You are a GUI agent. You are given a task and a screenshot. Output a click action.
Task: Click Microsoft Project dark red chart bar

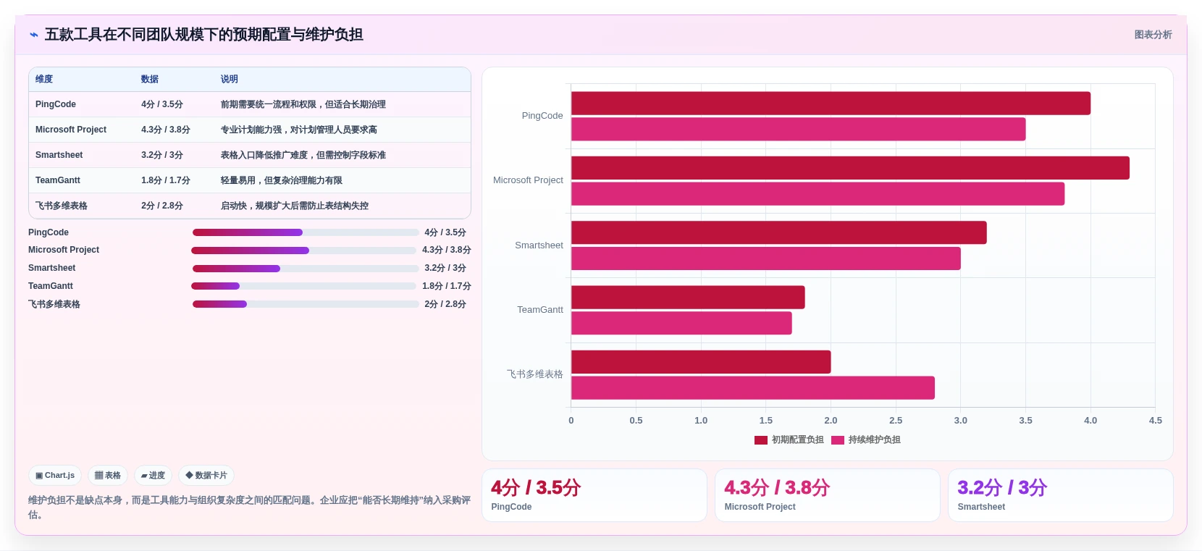pos(850,168)
